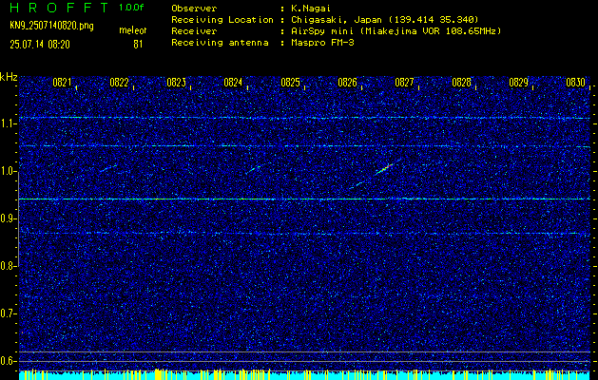Click the 0821 time marker
598x380 pixels.
tap(62, 83)
